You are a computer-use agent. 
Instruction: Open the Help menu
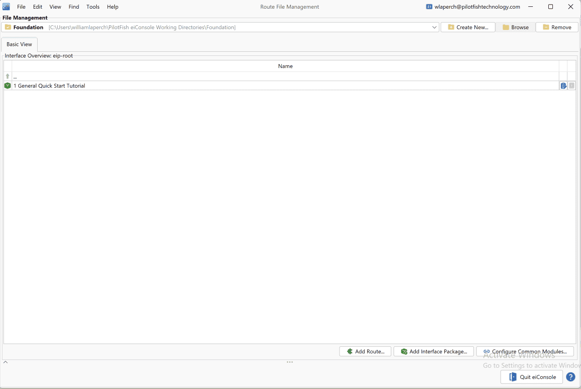pyautogui.click(x=113, y=7)
